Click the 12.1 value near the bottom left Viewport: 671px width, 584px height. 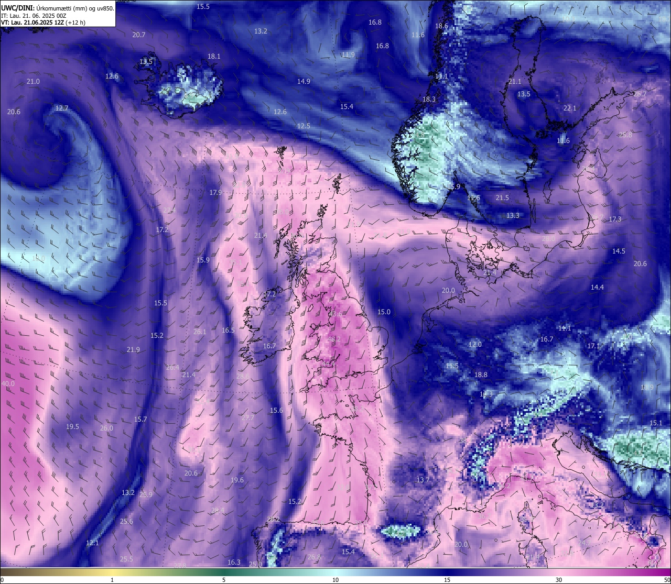92,543
